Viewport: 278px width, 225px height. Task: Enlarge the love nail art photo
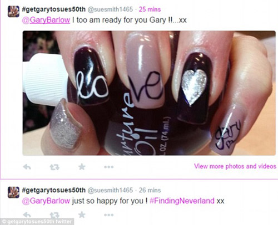(149, 93)
